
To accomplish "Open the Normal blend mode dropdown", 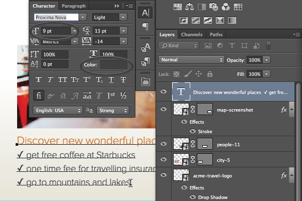I will coord(190,60).
